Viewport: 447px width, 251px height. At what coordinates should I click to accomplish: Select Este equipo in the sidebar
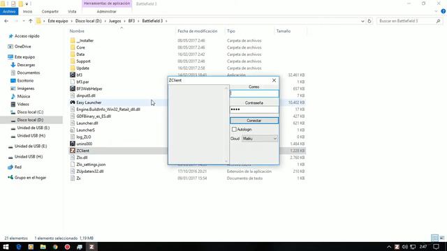[25, 57]
